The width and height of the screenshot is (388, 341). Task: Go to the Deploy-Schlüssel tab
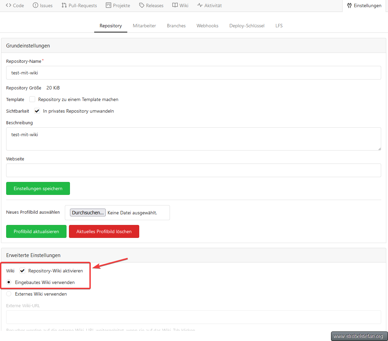247,26
